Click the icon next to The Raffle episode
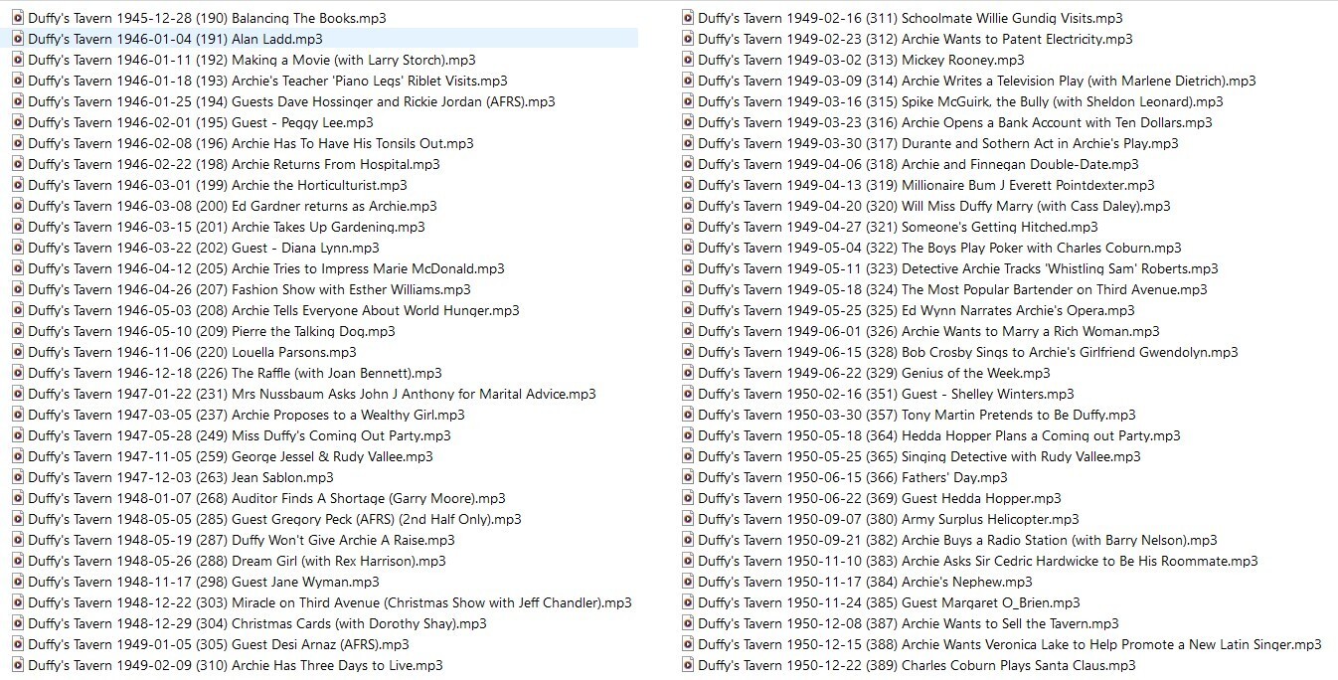 pos(18,373)
